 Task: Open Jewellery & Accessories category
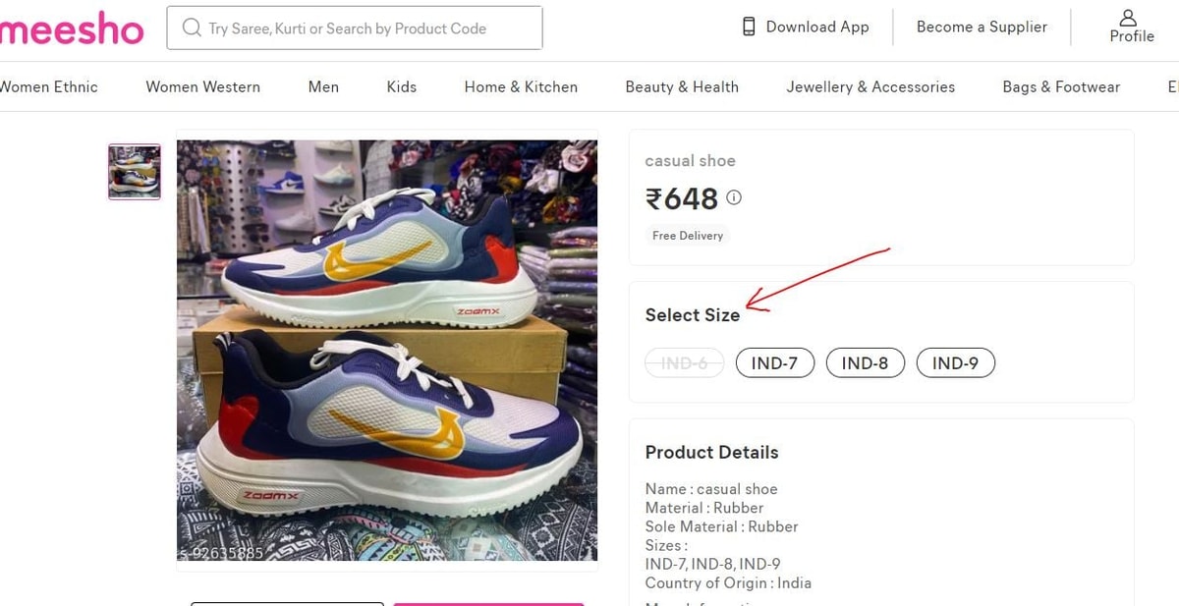[870, 86]
